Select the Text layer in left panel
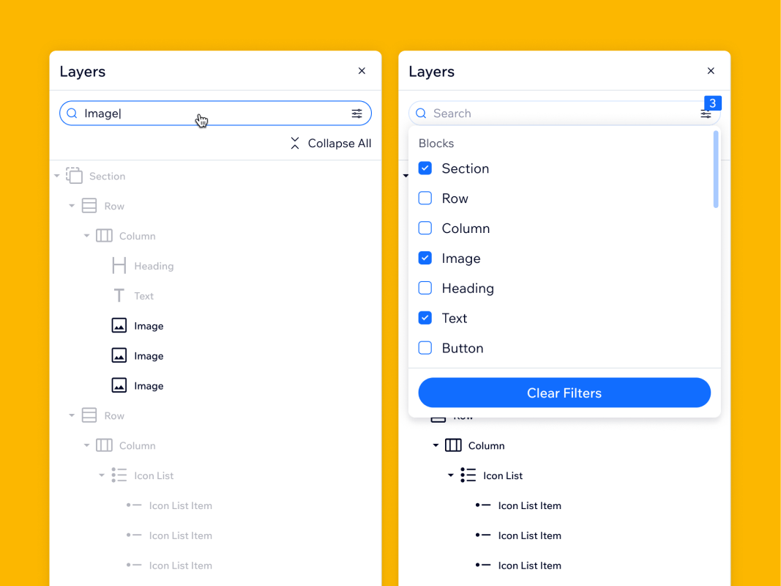The height and width of the screenshot is (586, 781). pyautogui.click(x=143, y=296)
